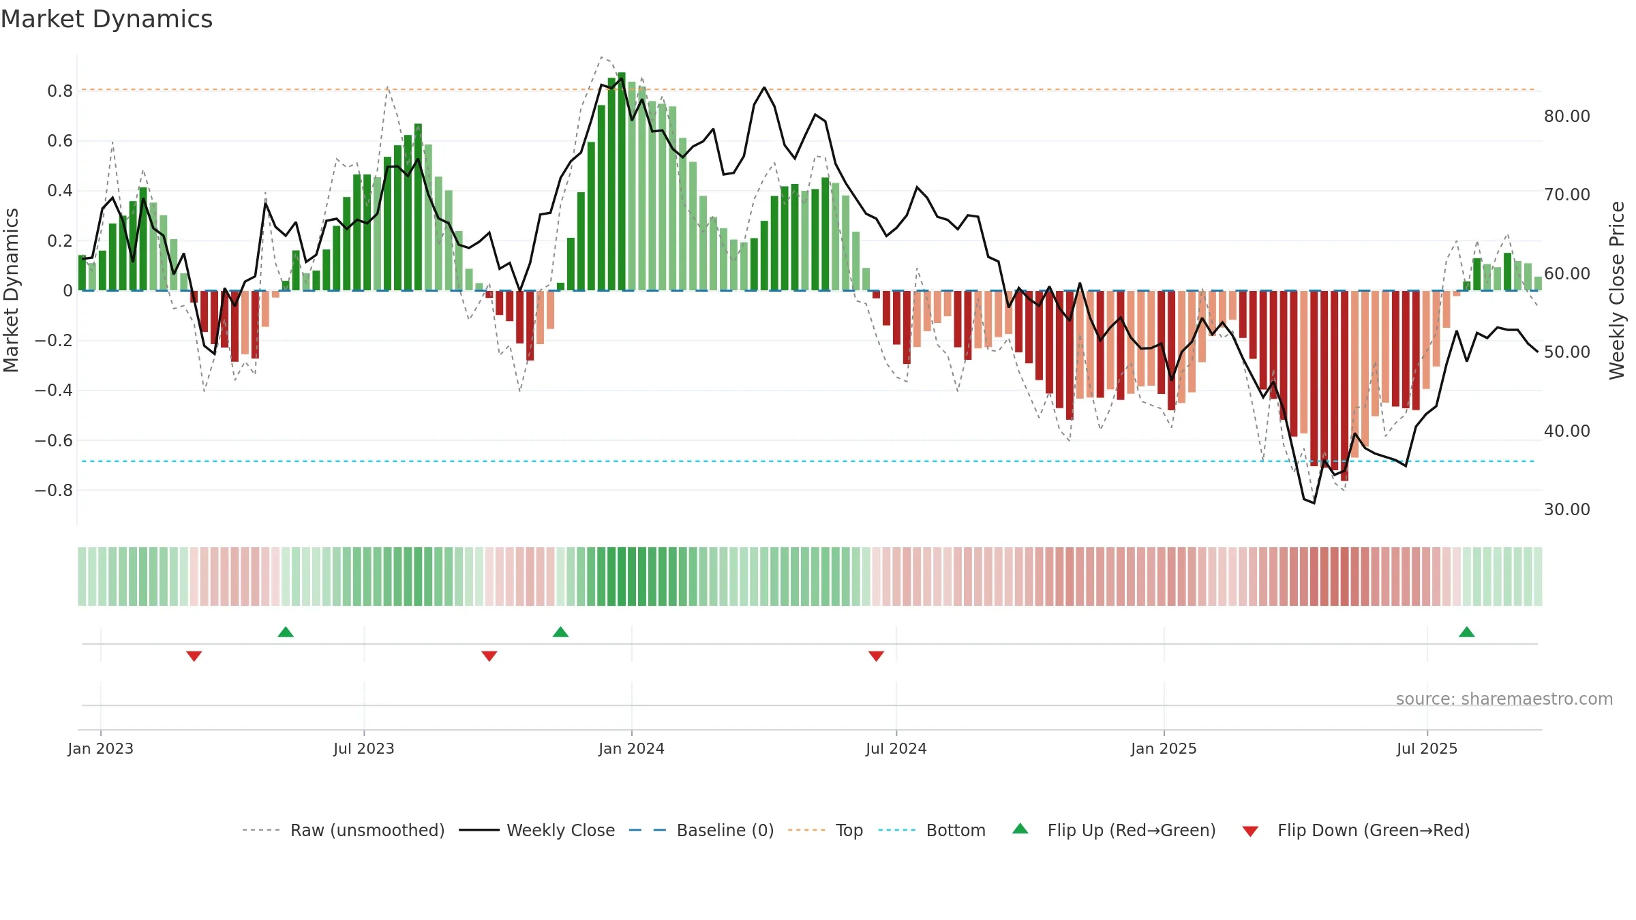This screenshot has width=1636, height=920.
Task: Select the Flip Down marker before Jul 2024
Action: (x=876, y=656)
